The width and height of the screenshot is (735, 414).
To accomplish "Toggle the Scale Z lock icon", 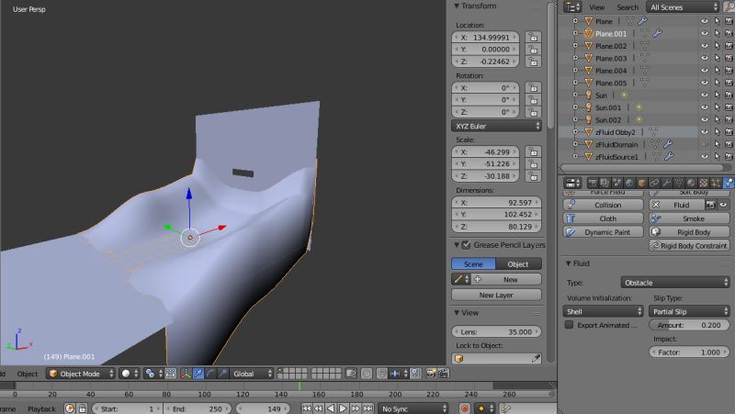I will pos(533,176).
